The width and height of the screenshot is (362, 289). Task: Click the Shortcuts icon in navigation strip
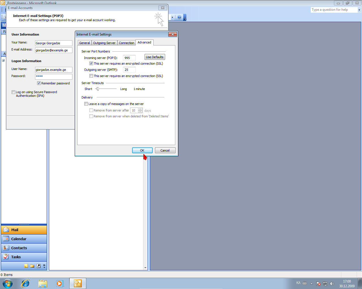click(38, 266)
